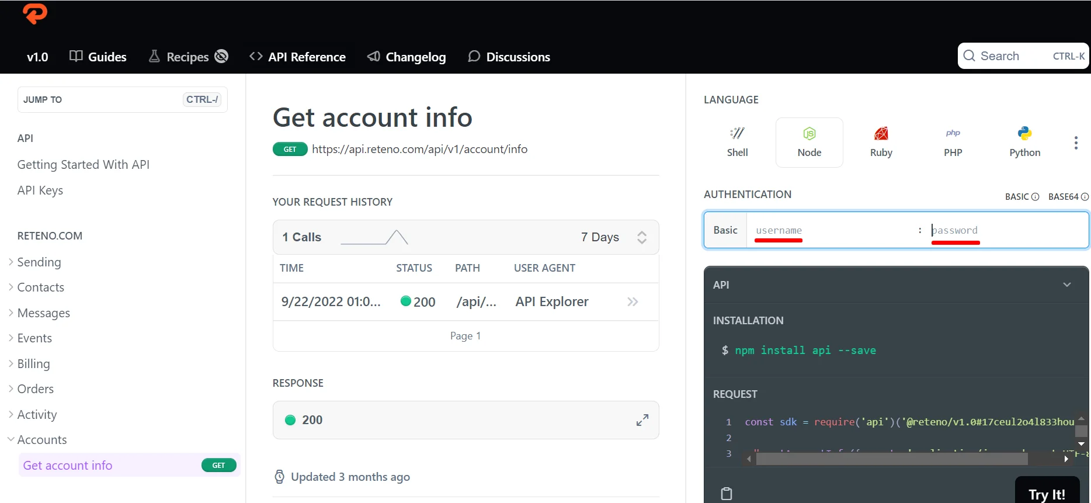The height and width of the screenshot is (503, 1091).
Task: Click the API Explorer user agent cell
Action: 552,302
